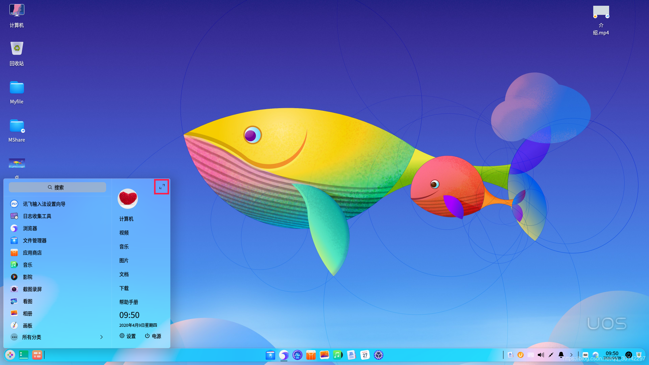Expand 所有分类 all categories

(x=57, y=337)
